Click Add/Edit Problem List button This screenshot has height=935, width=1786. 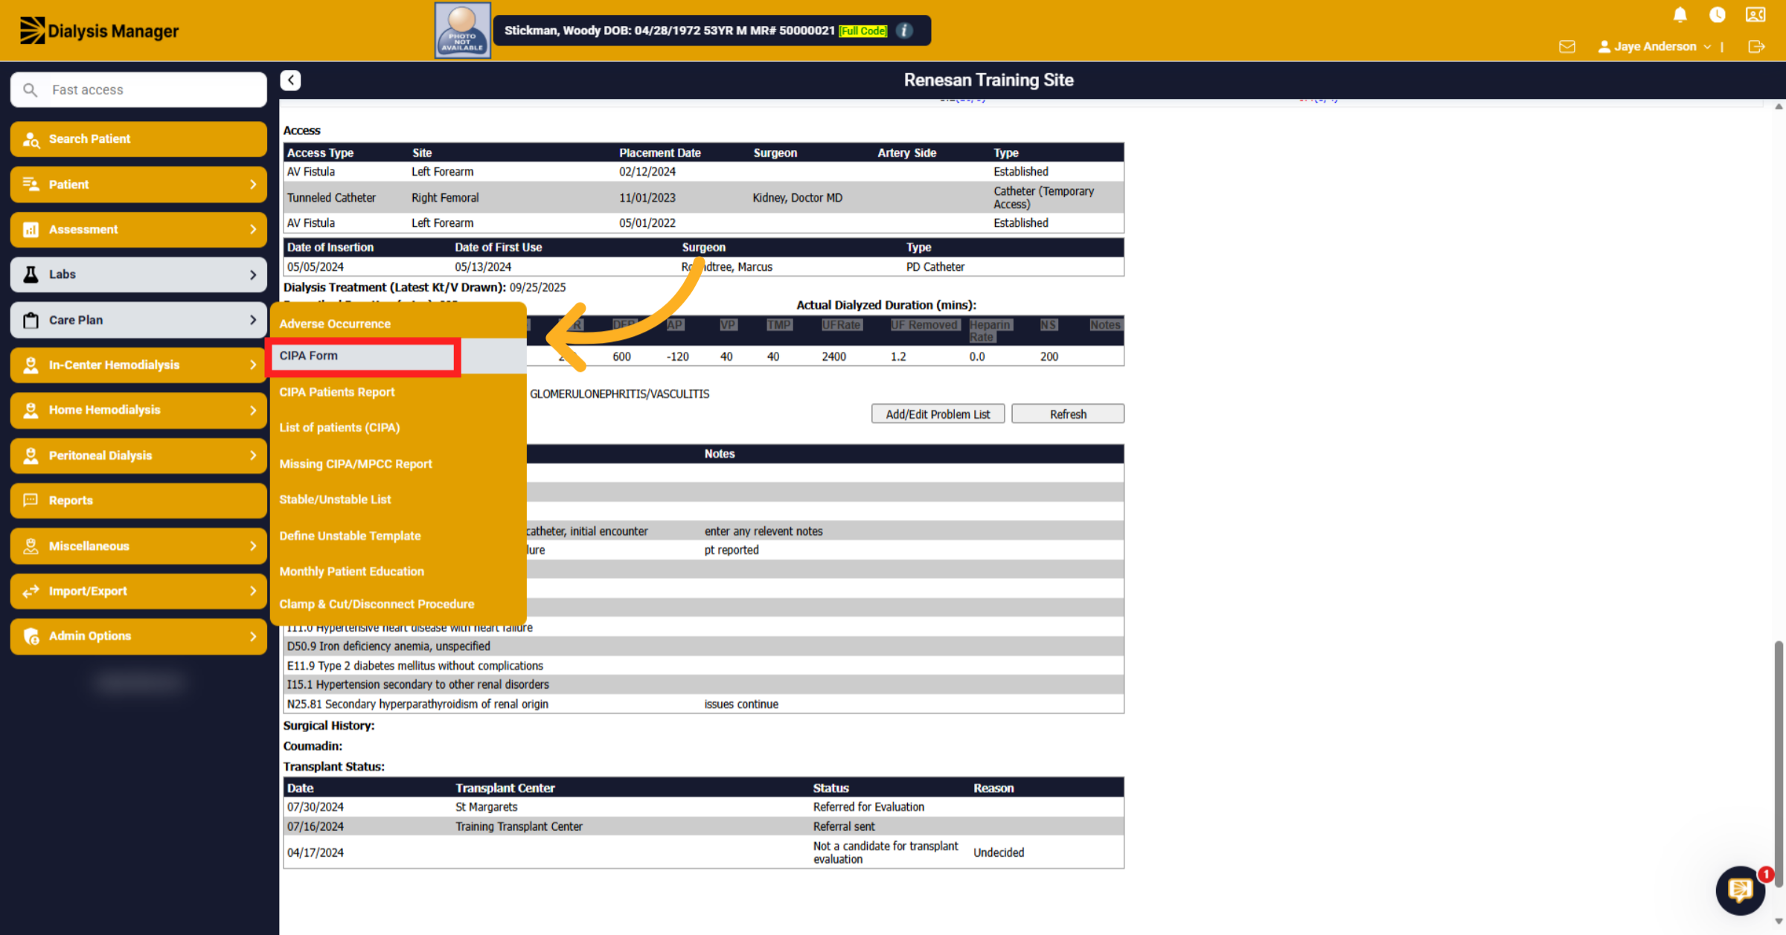(x=938, y=414)
